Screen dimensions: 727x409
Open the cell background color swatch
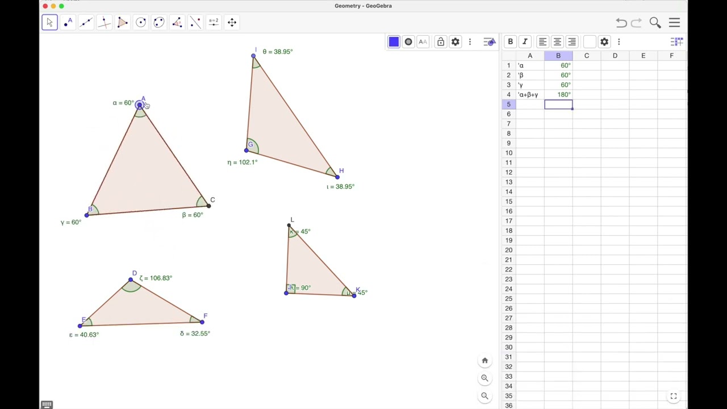590,42
